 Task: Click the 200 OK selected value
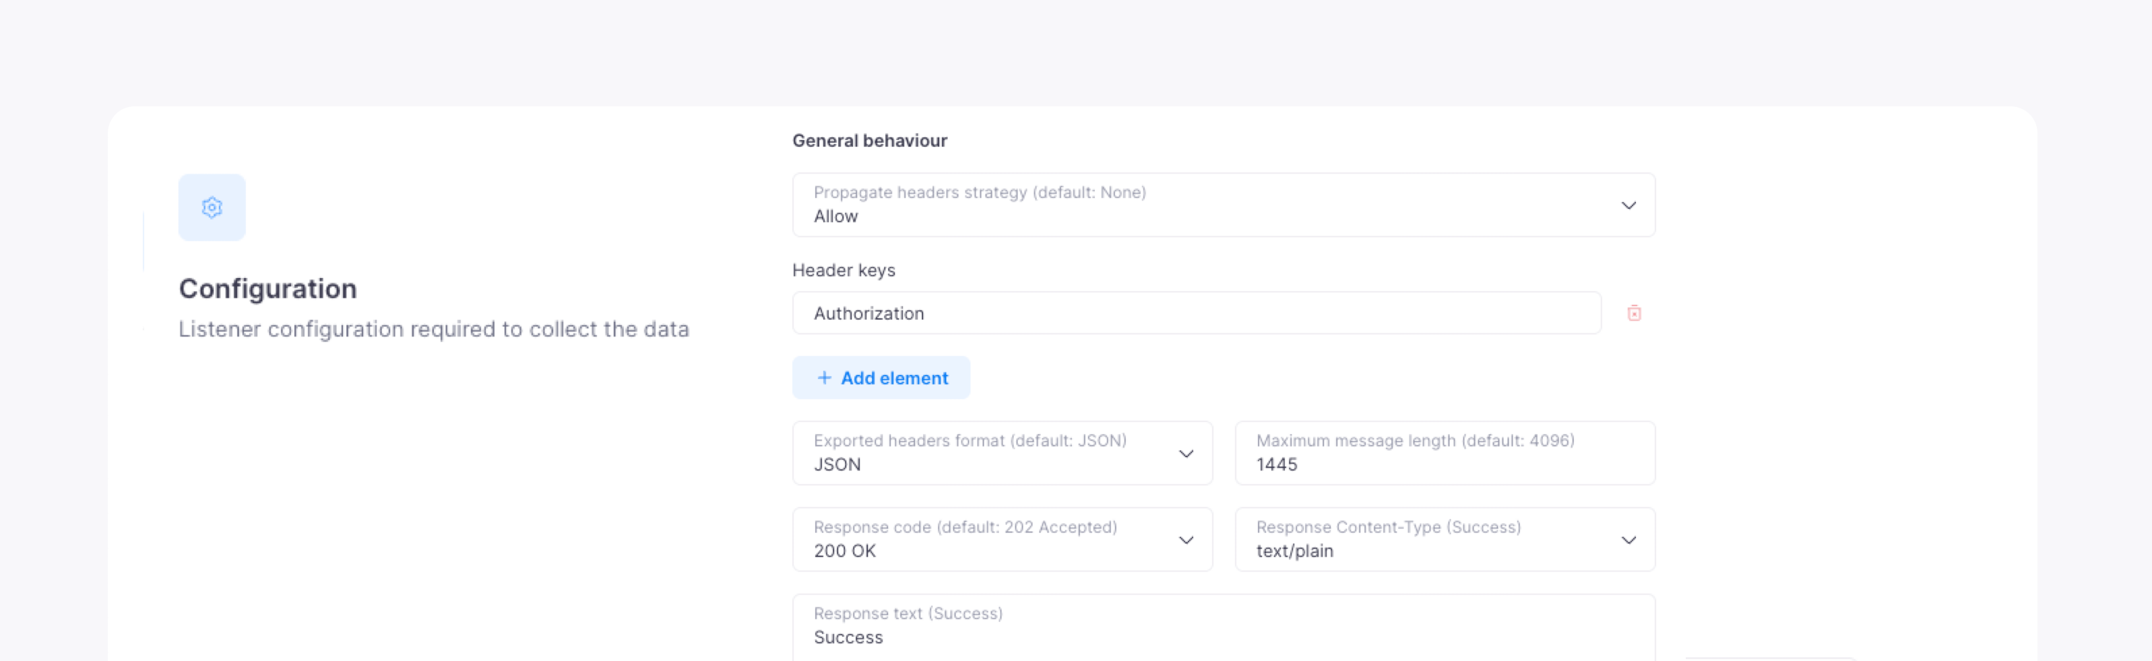845,551
